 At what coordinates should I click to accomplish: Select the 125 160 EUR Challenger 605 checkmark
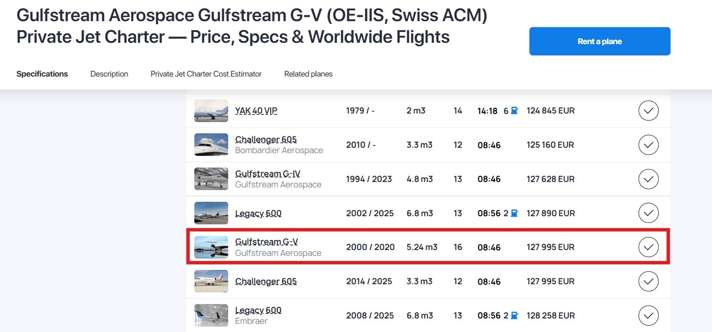click(648, 145)
